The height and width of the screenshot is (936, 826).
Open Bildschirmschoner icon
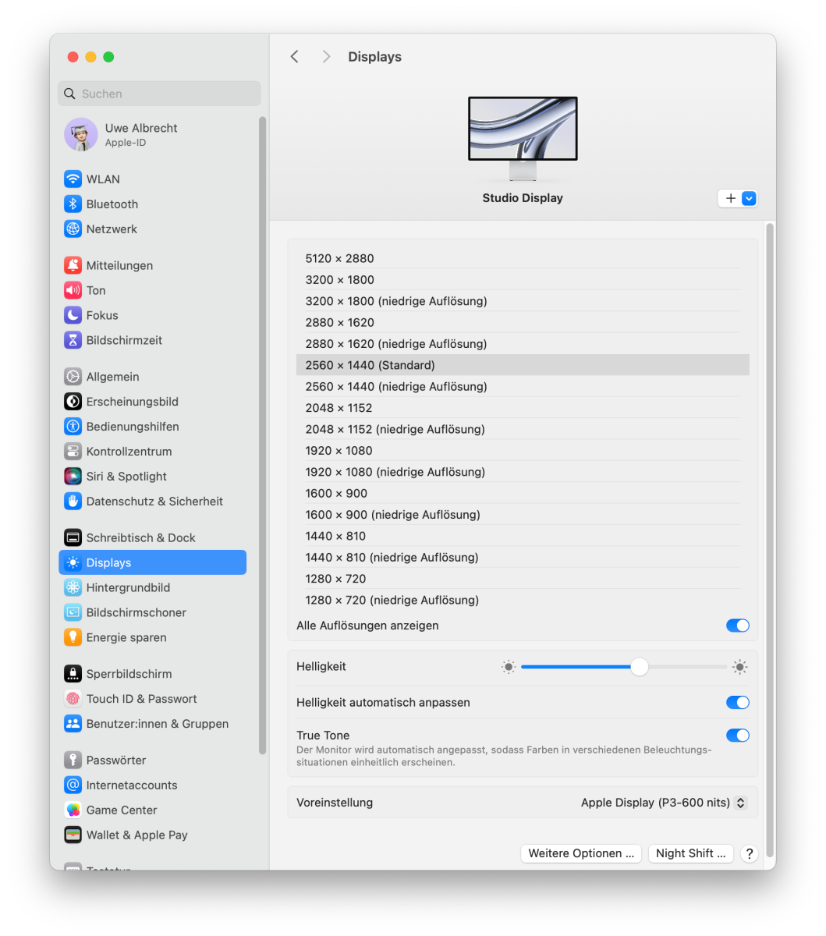(73, 613)
